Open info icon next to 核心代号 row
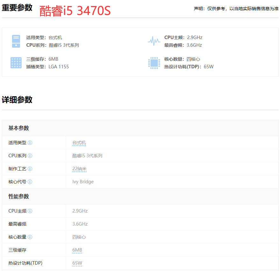This screenshot has width=280, height=271. pyautogui.click(x=30, y=182)
